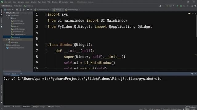Viewport: 197px width, 110px height.
Task: Open the DB Navigator menu
Action: point(64,2)
